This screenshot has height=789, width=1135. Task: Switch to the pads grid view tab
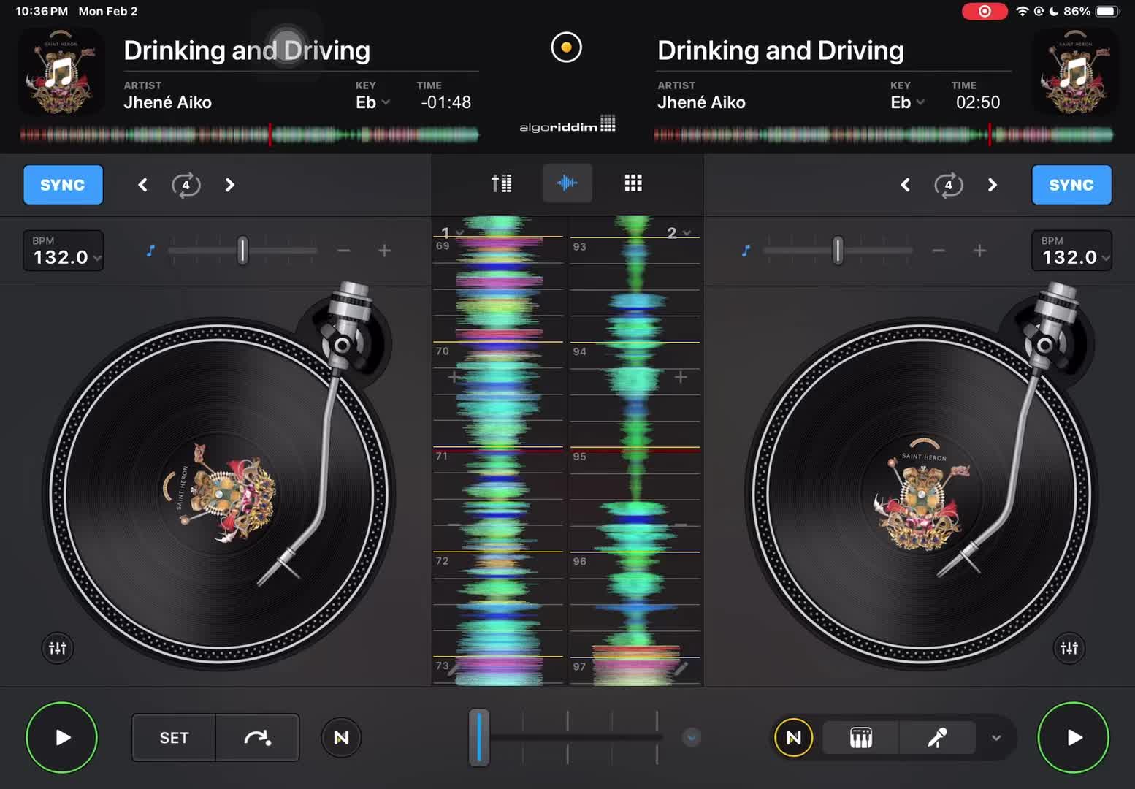(633, 183)
